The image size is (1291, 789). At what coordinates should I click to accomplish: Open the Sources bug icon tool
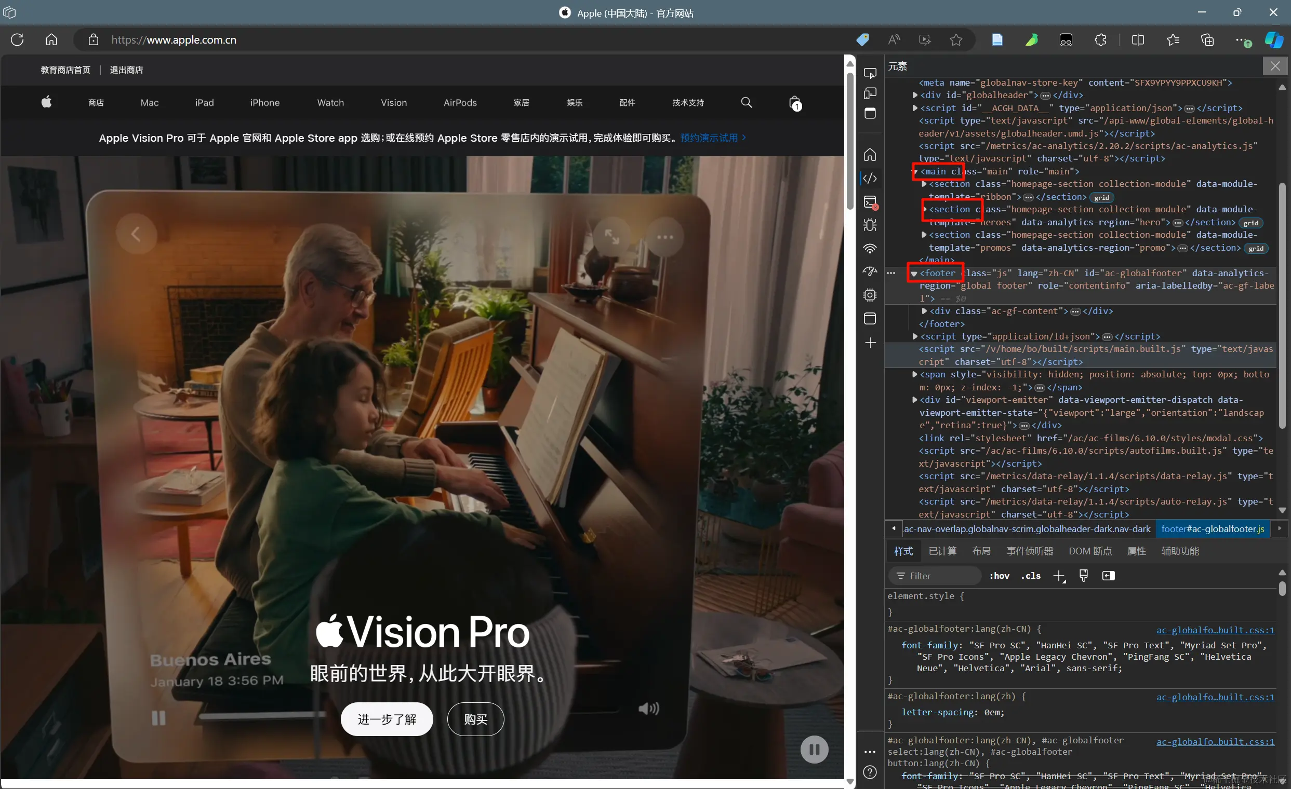point(870,225)
